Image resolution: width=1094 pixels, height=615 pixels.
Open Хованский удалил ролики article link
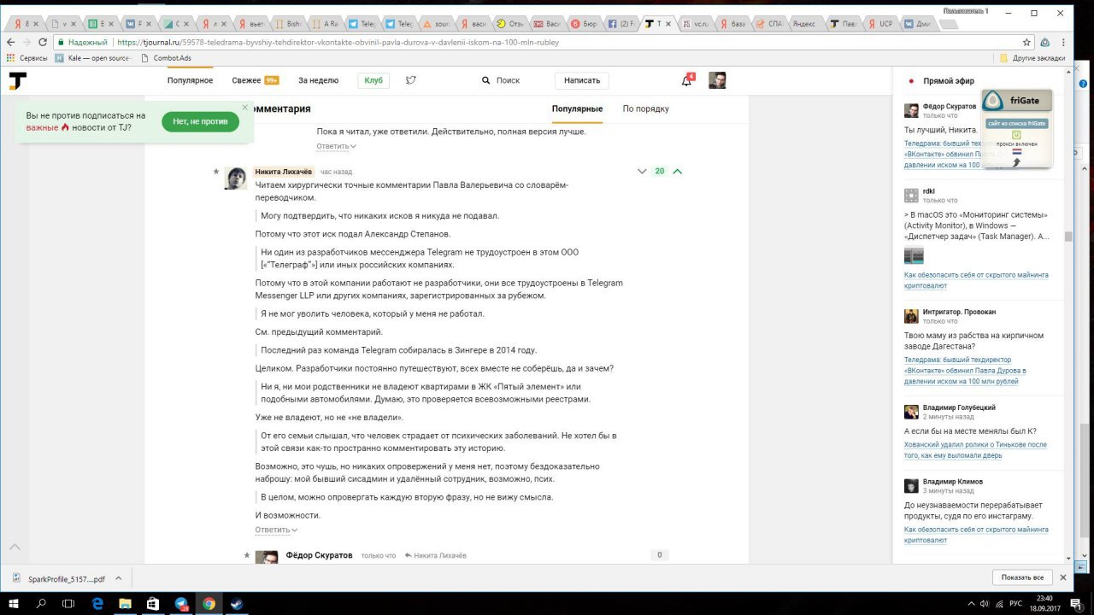click(x=975, y=450)
